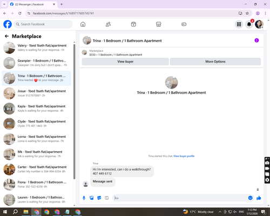The height and width of the screenshot is (216, 270).
Task: Open the Chrome profile icon
Action: pos(258,13)
